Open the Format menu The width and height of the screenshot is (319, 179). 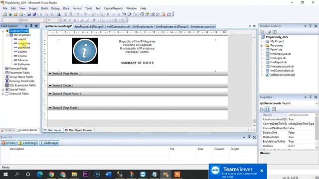click(77, 8)
